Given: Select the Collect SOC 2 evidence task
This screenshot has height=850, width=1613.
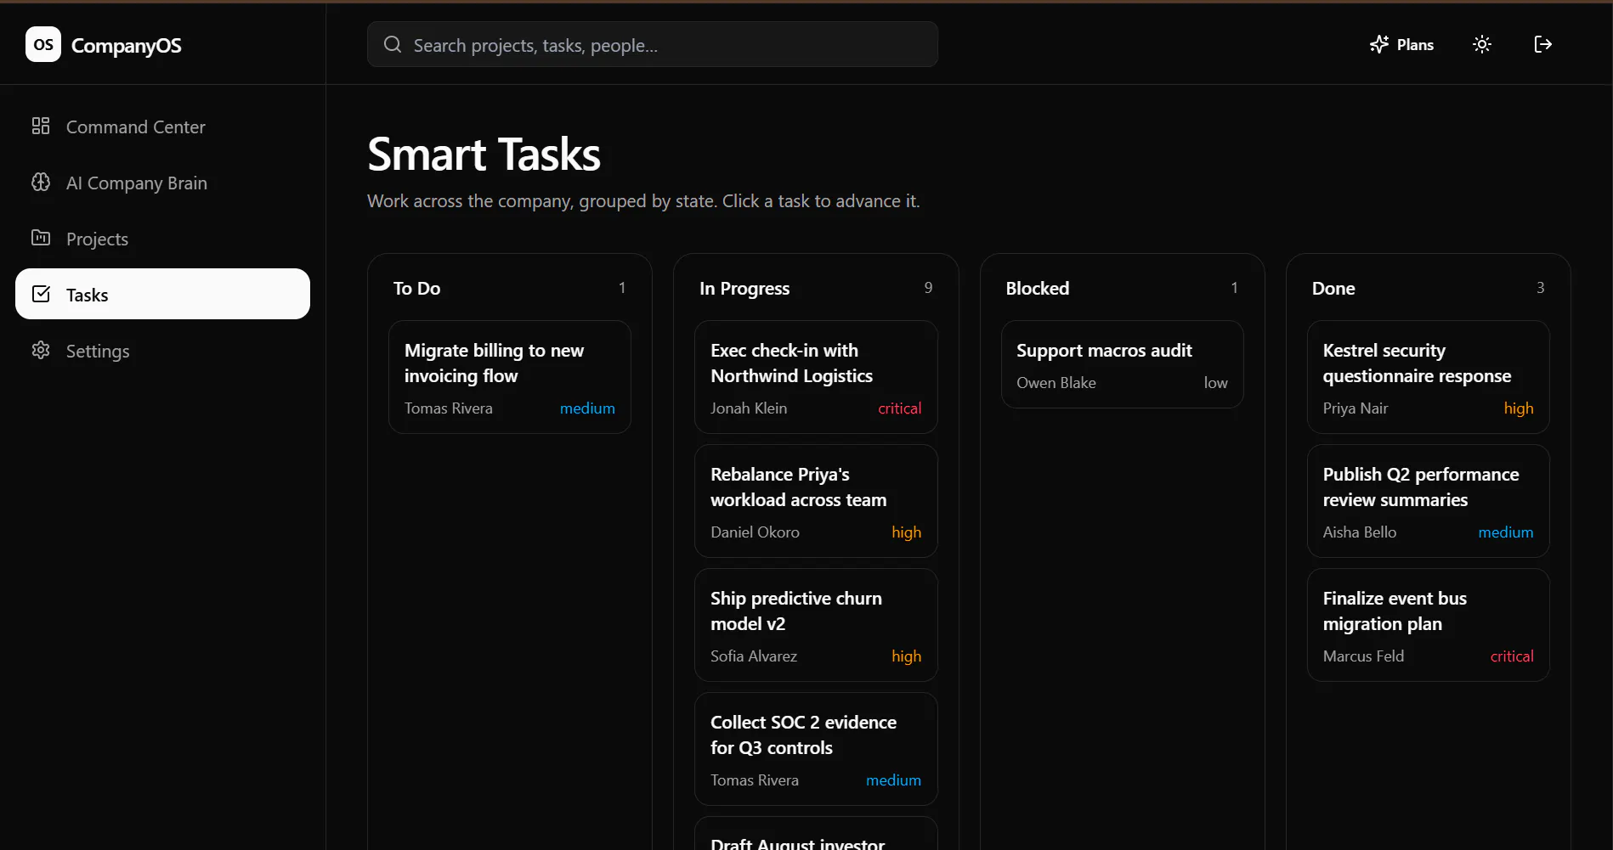Looking at the screenshot, I should [816, 749].
